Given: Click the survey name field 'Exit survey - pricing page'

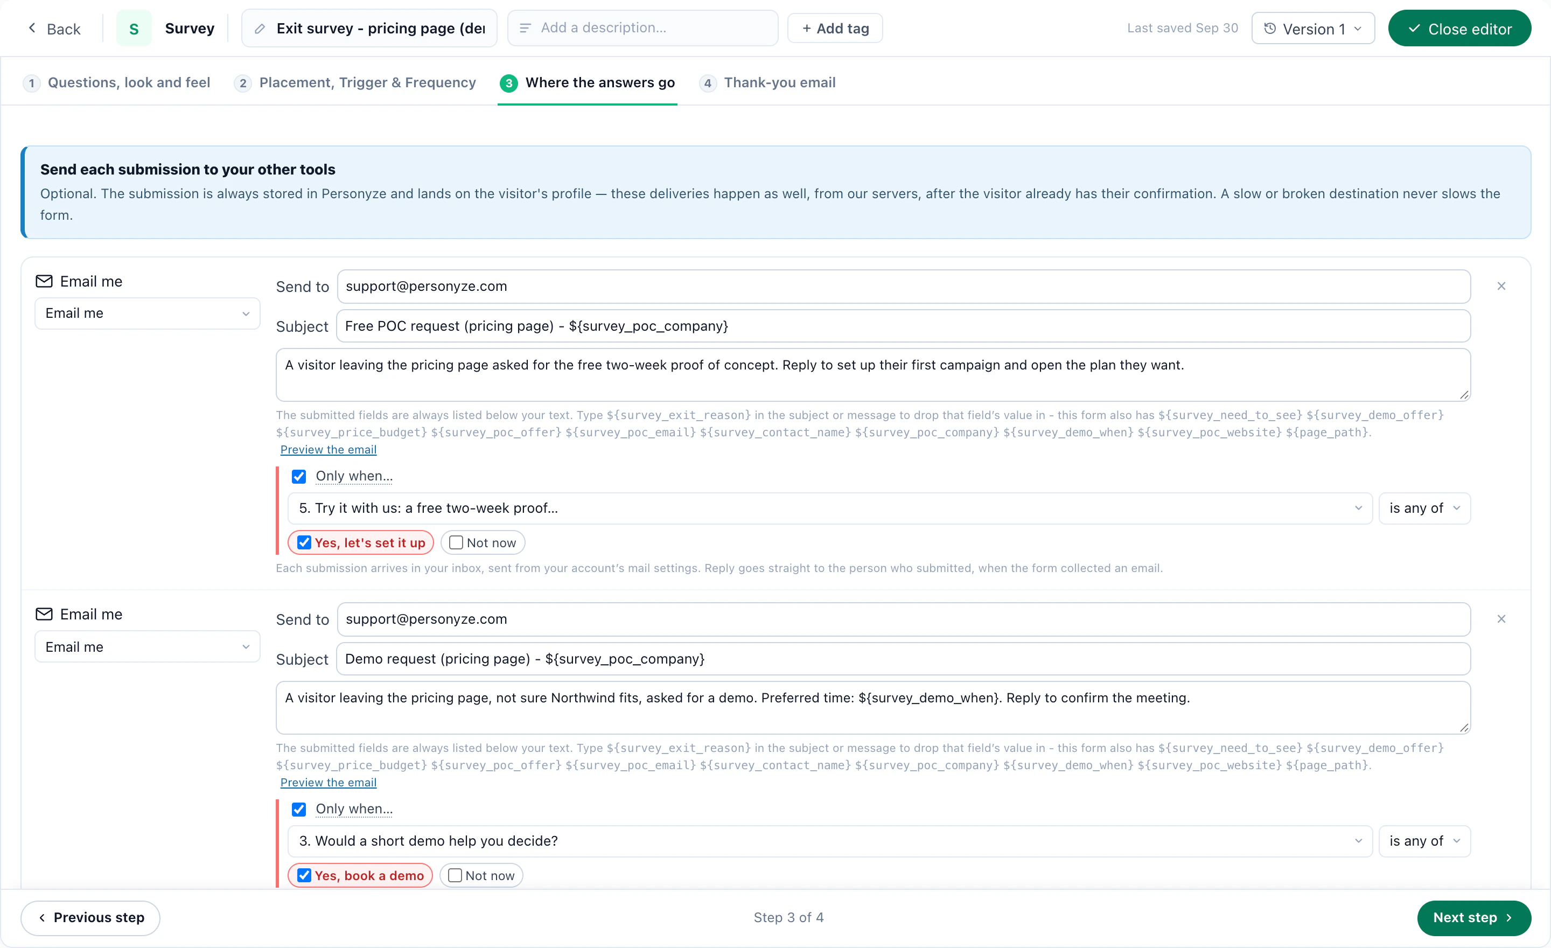Looking at the screenshot, I should click(x=369, y=29).
